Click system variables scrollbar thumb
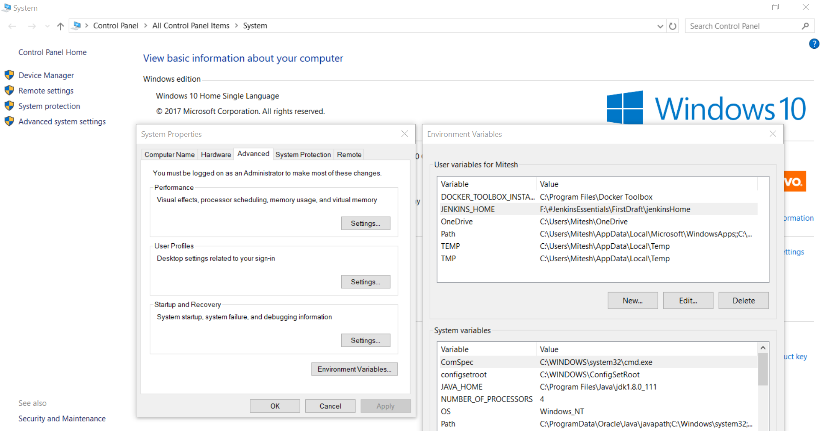This screenshot has height=431, width=821. pyautogui.click(x=763, y=369)
